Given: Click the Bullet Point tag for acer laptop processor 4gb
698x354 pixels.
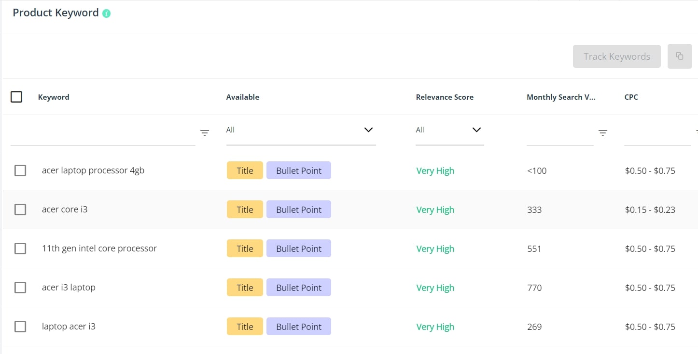Looking at the screenshot, I should (299, 170).
